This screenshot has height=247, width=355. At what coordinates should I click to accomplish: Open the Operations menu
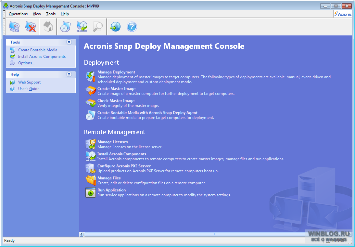point(18,14)
